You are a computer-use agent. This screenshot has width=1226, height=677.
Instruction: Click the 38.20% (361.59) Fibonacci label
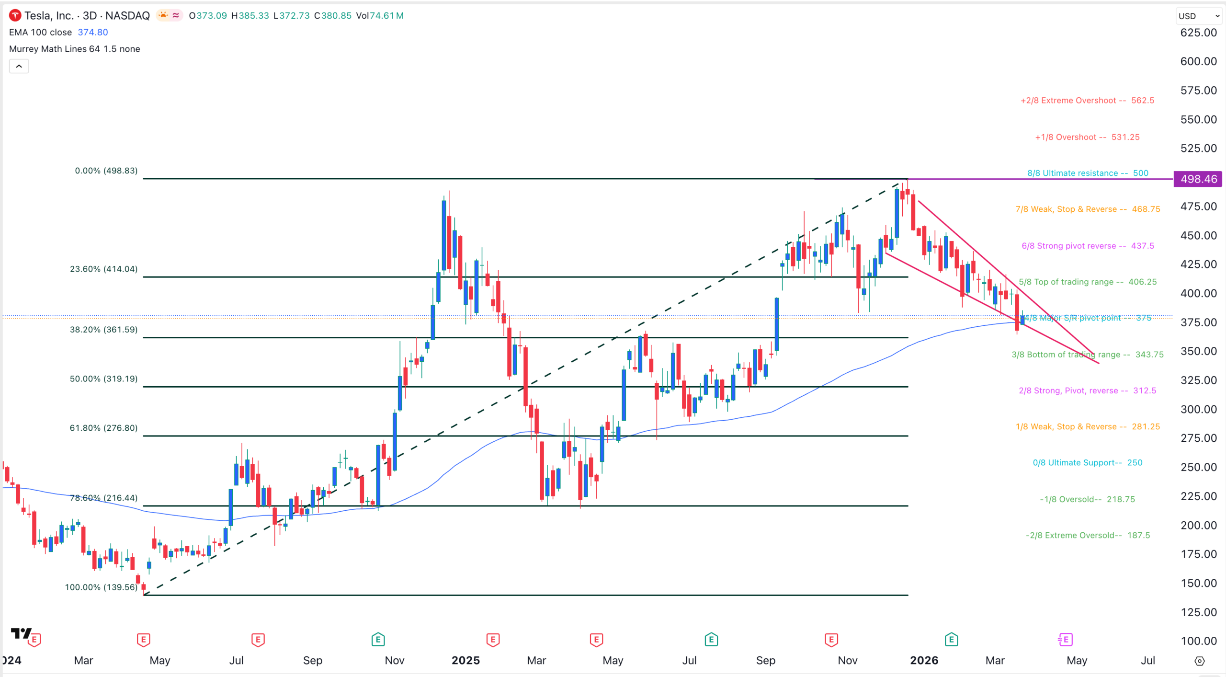(104, 330)
